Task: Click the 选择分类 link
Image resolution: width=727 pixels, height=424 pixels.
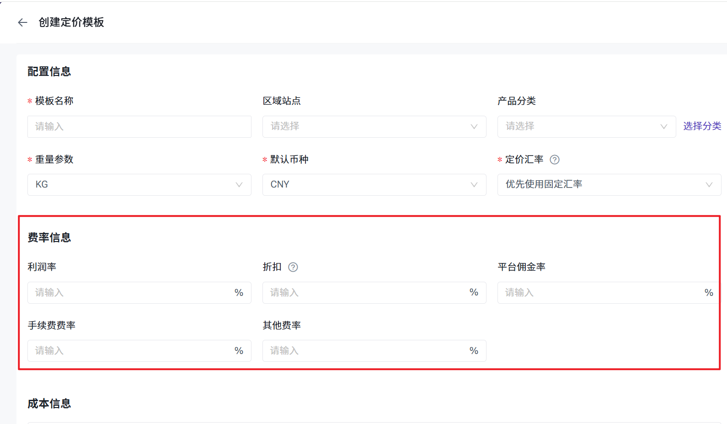Action: pyautogui.click(x=702, y=126)
